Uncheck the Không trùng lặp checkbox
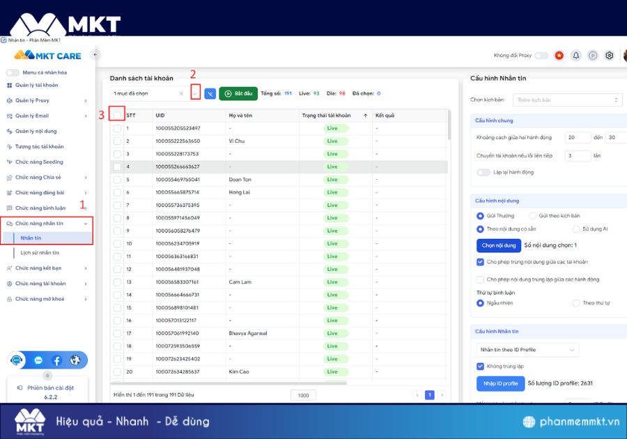Screen dimensions: 627x439 coord(480,366)
